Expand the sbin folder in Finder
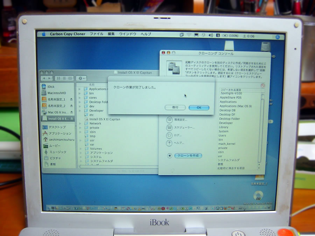This screenshot has height=236, width=315. pyautogui.click(x=80, y=132)
